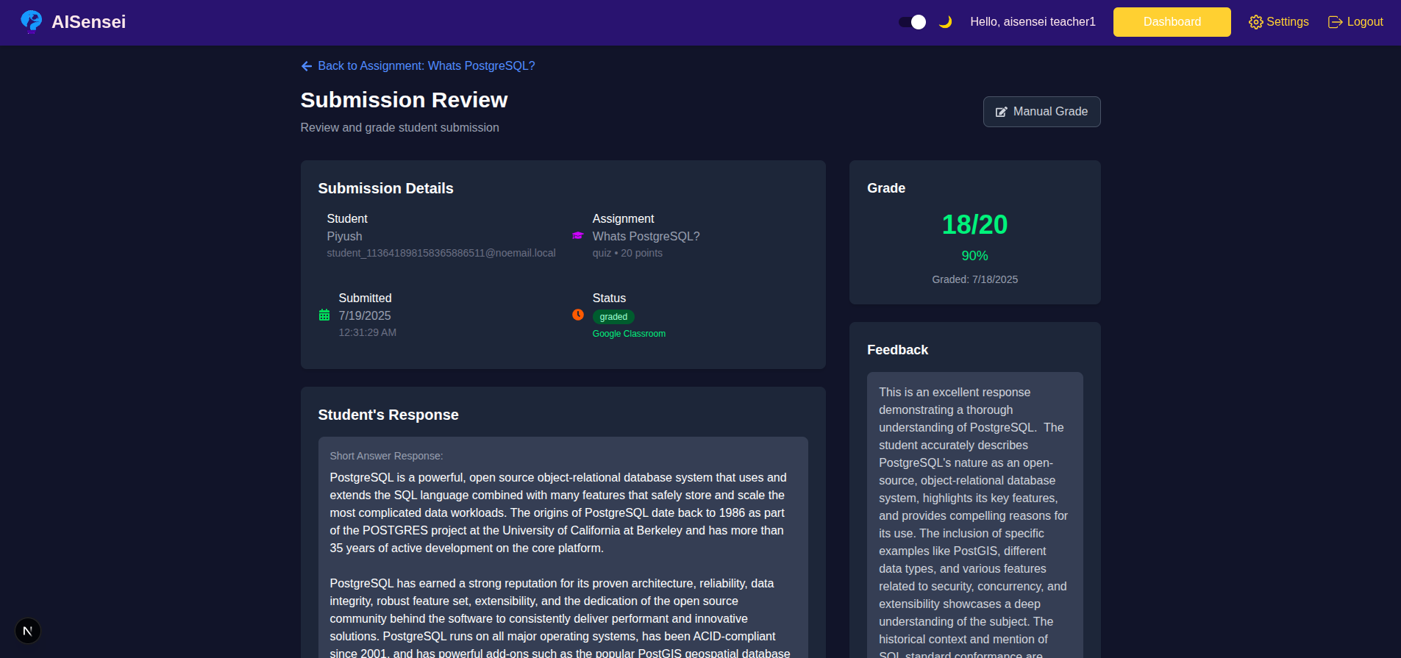Click the student email address
This screenshot has width=1401, height=658.
[x=441, y=253]
